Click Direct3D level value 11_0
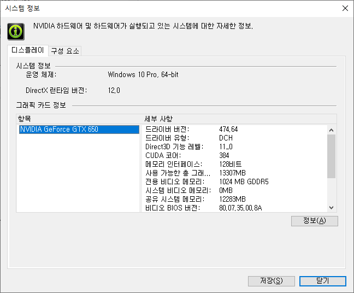354x293 pixels. click(x=226, y=147)
